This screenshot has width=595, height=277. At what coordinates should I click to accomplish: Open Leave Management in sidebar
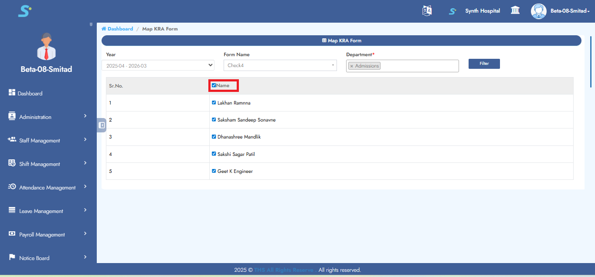tap(41, 211)
